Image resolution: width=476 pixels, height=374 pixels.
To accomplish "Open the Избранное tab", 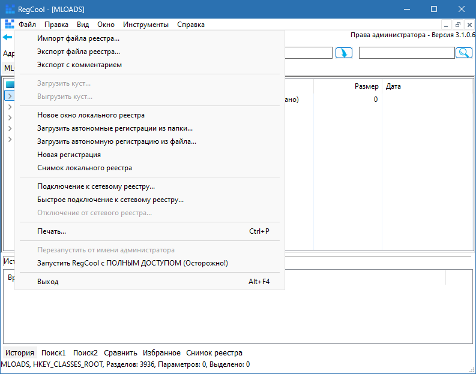I will 161,353.
